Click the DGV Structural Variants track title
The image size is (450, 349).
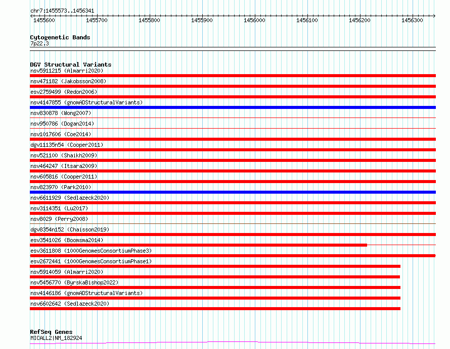71,65
